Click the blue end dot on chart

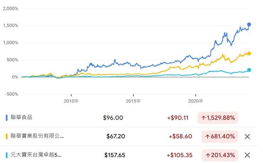[249, 24]
